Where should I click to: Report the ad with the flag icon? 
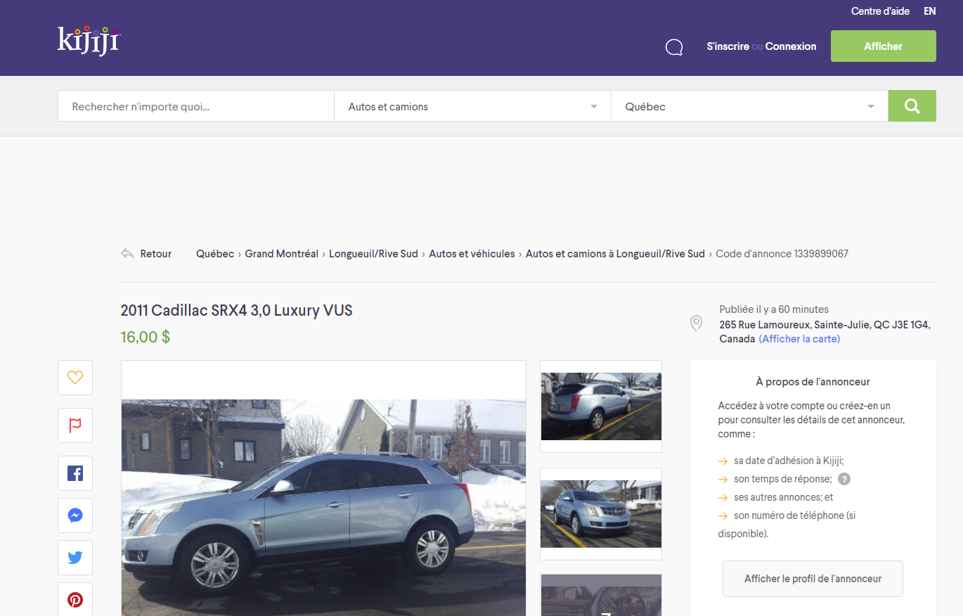coord(75,425)
